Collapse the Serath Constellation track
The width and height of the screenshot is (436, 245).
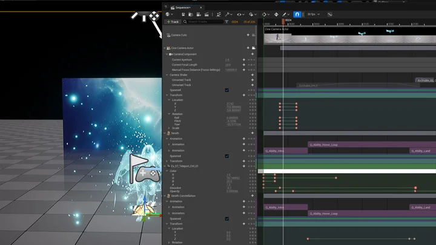pyautogui.click(x=165, y=196)
